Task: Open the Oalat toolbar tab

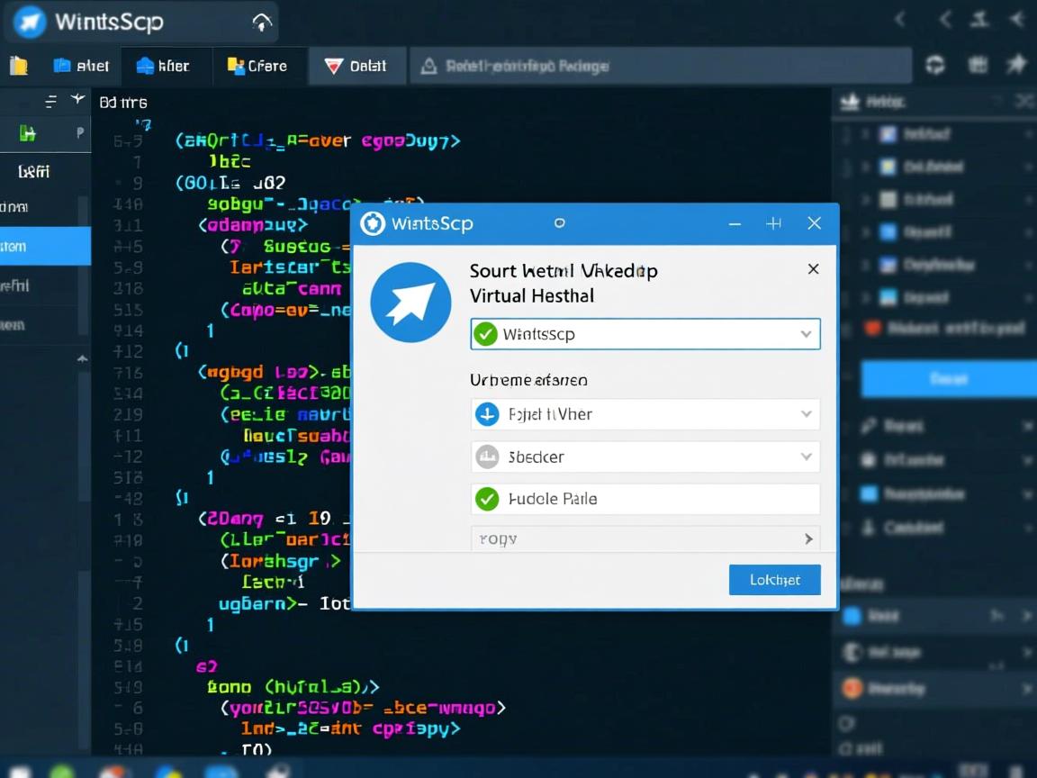Action: 356,66
